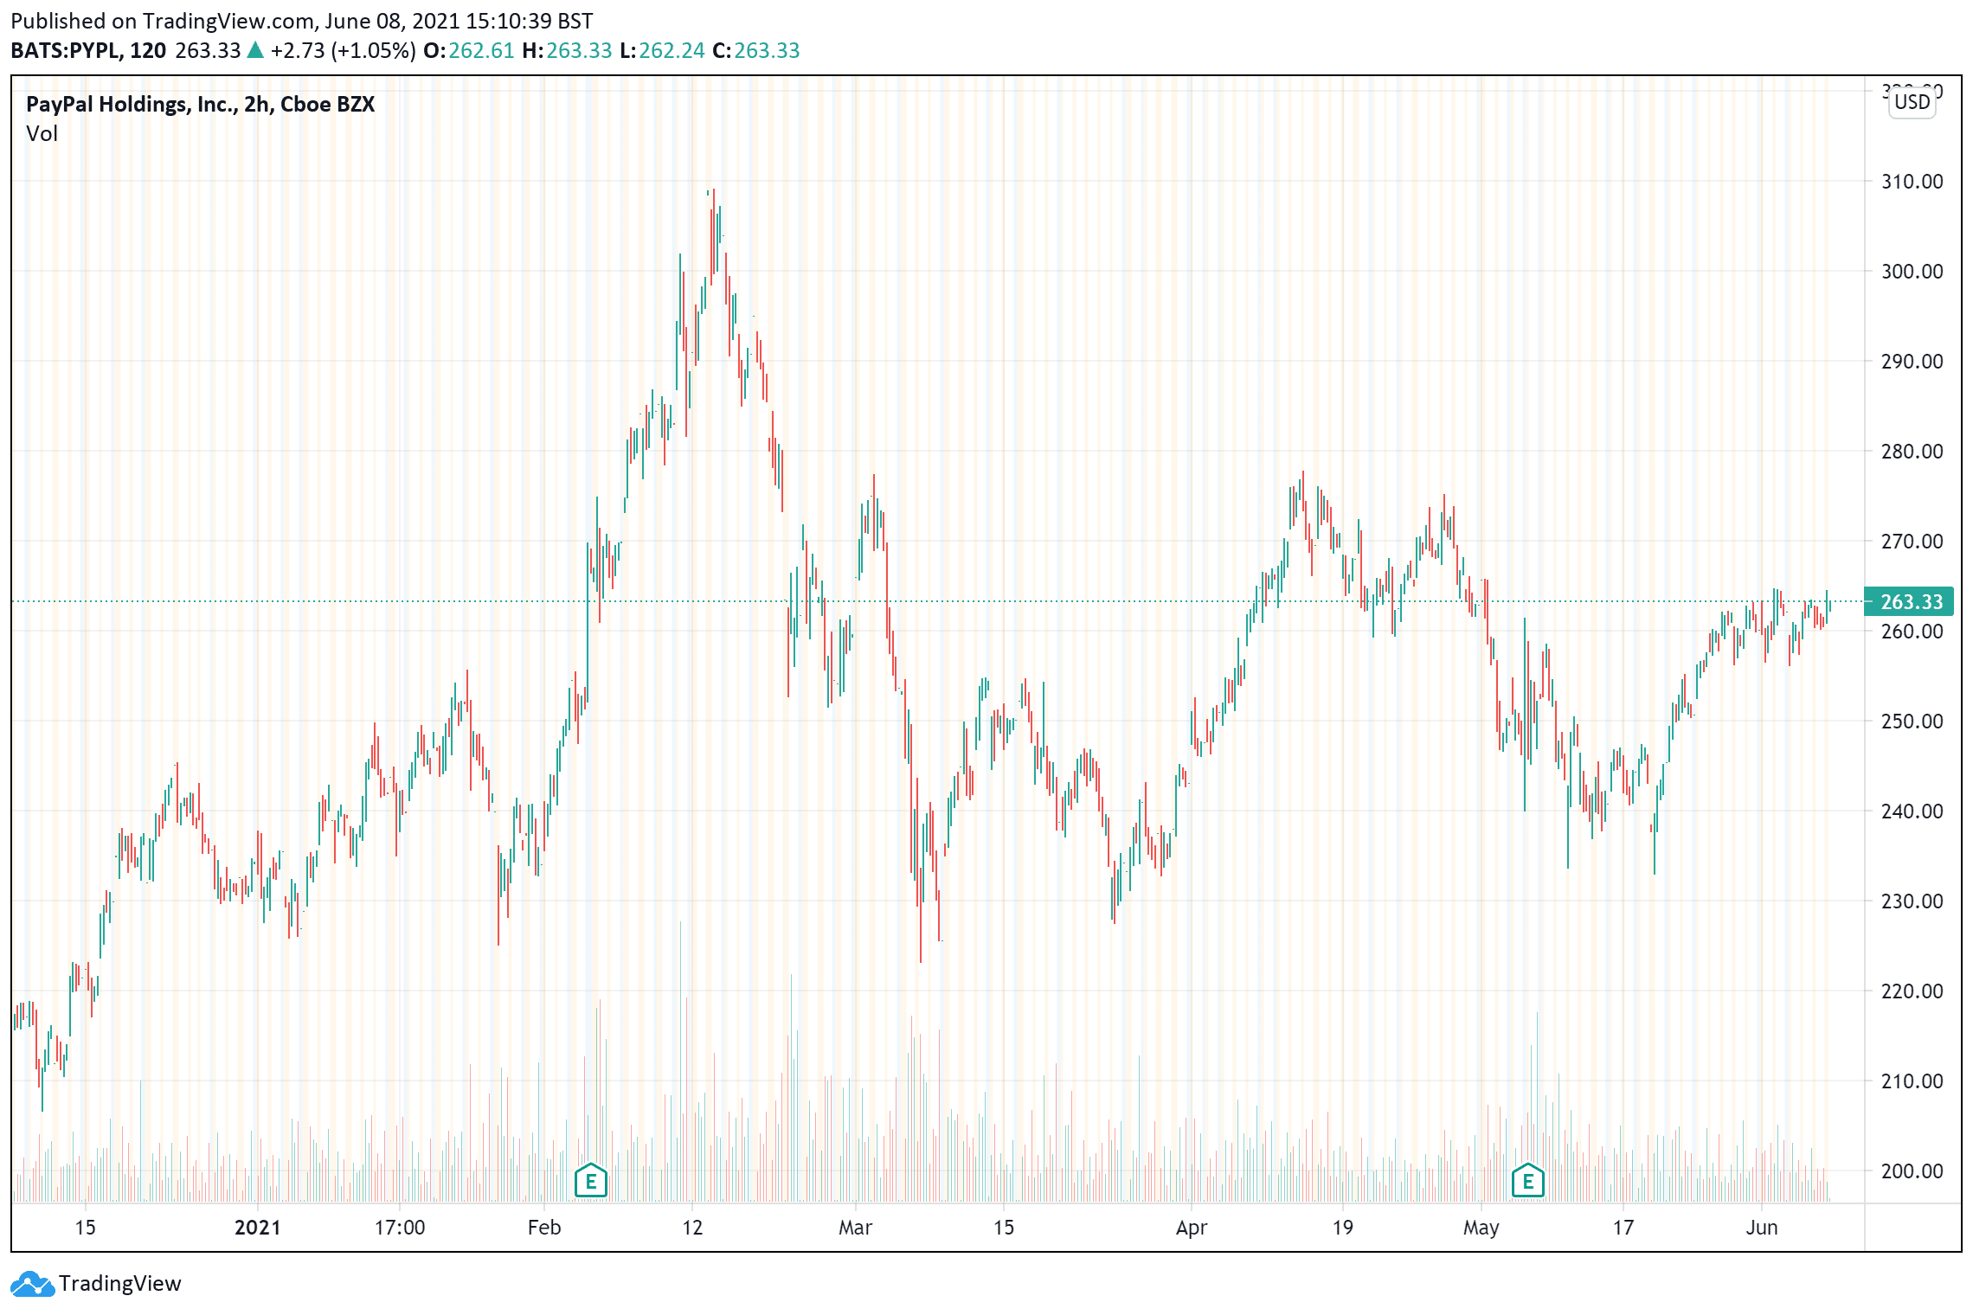Screen dimensions: 1973x1315
Task: Click the 290.00 price axis label
Action: (x=1912, y=362)
